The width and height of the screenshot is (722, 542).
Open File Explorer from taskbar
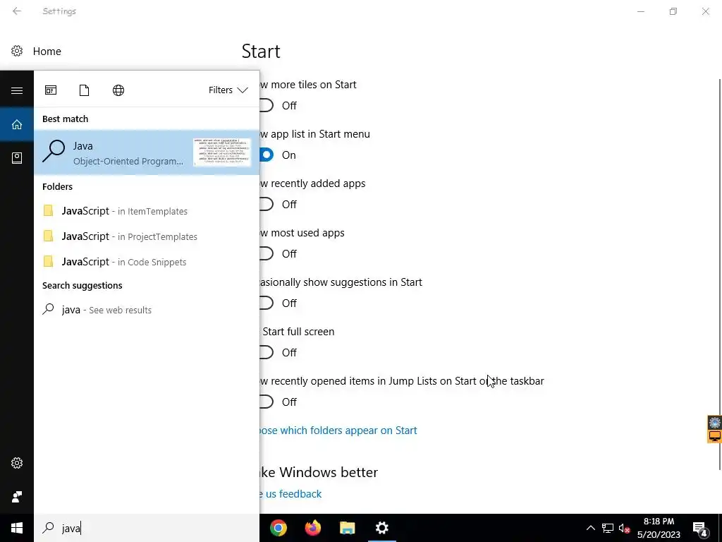tap(348, 528)
